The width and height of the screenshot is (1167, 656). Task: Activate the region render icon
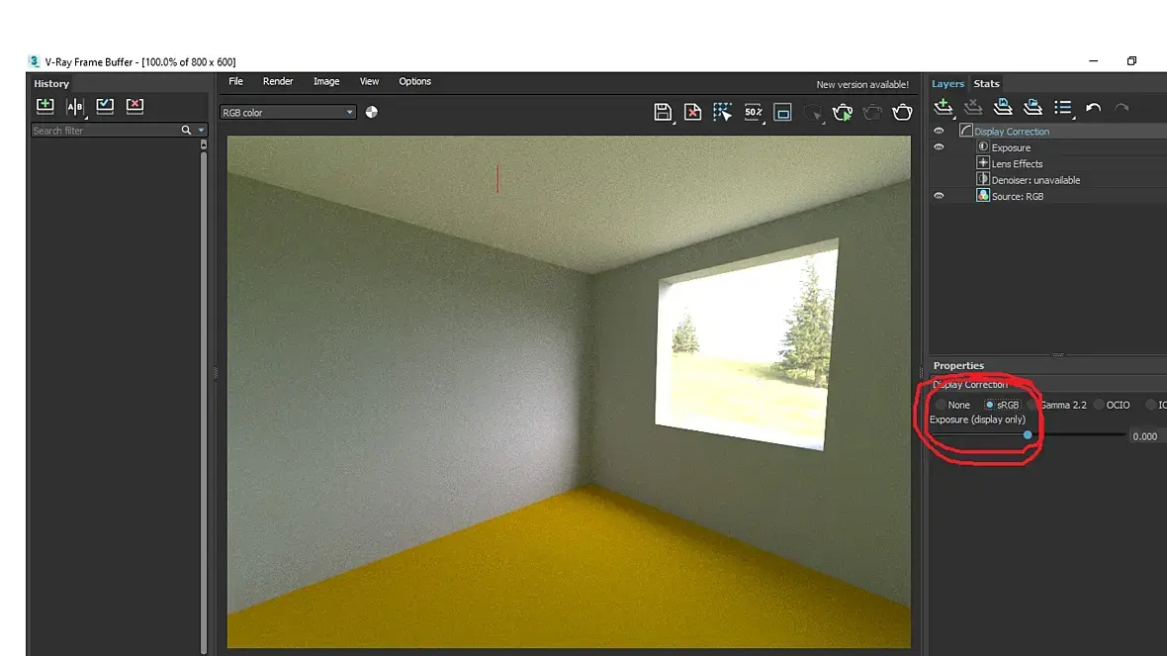click(x=783, y=113)
